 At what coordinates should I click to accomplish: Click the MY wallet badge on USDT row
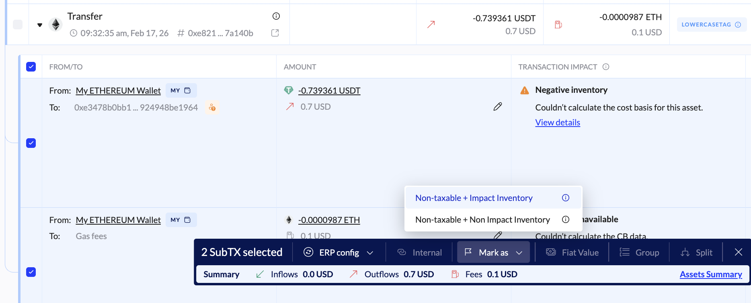pyautogui.click(x=181, y=90)
